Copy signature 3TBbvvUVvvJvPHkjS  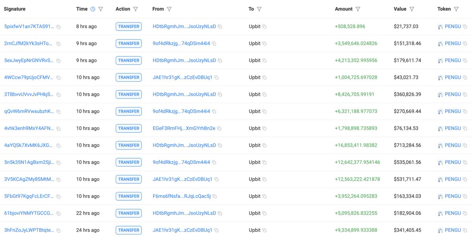point(58,95)
